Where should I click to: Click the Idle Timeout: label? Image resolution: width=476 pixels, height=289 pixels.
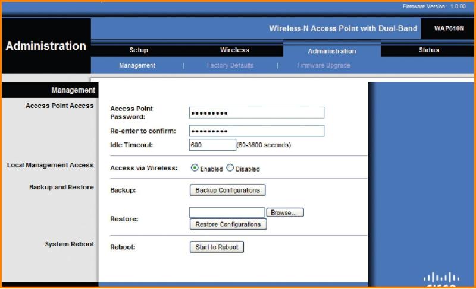tap(131, 145)
